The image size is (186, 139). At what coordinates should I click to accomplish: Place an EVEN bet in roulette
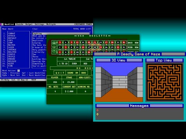(74, 64)
